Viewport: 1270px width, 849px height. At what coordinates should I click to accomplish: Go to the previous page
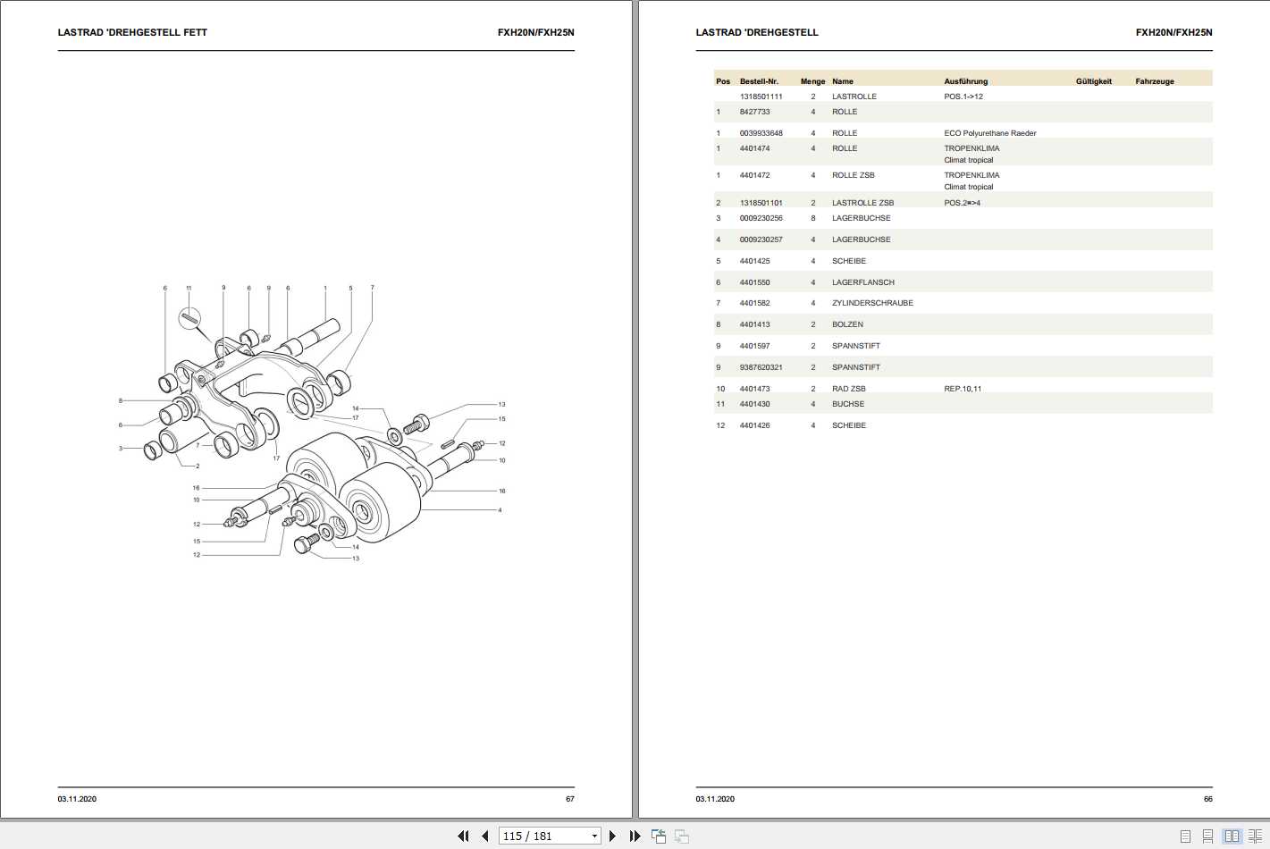484,836
